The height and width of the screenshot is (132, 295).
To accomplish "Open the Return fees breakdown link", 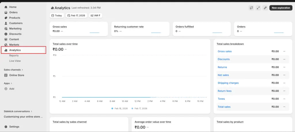I will [x=225, y=91].
